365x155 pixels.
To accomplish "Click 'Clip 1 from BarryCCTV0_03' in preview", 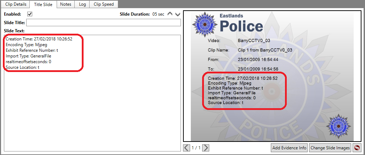I will pyautogui.click(x=265, y=50).
